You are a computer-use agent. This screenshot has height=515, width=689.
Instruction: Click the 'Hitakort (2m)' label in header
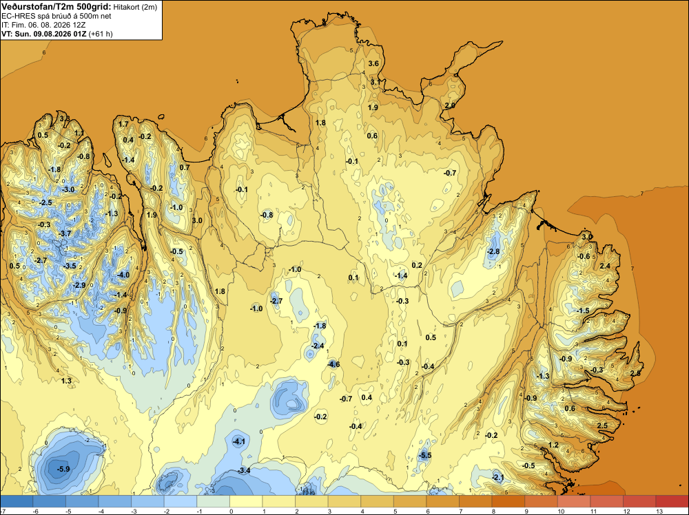pyautogui.click(x=135, y=7)
